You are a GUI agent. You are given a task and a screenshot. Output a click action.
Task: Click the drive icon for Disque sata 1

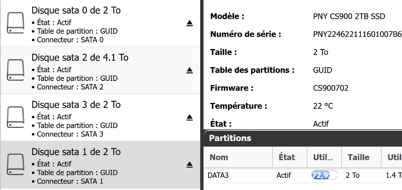[x=16, y=164]
